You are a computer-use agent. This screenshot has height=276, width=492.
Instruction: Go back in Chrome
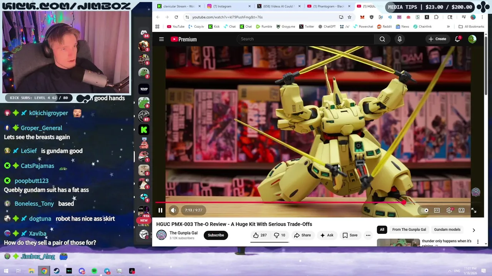pyautogui.click(x=158, y=17)
